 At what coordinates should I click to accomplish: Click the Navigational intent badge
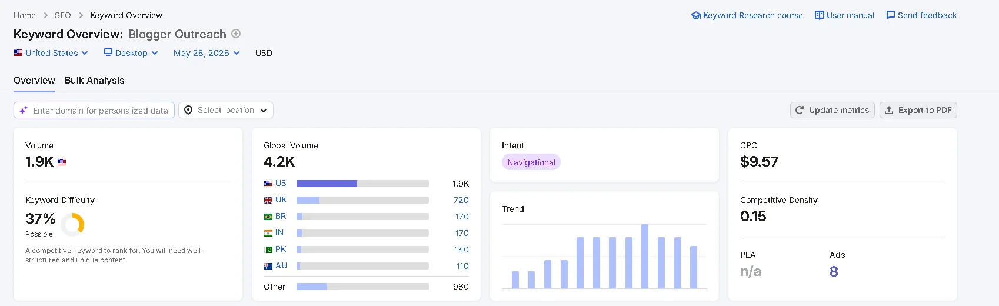point(531,162)
